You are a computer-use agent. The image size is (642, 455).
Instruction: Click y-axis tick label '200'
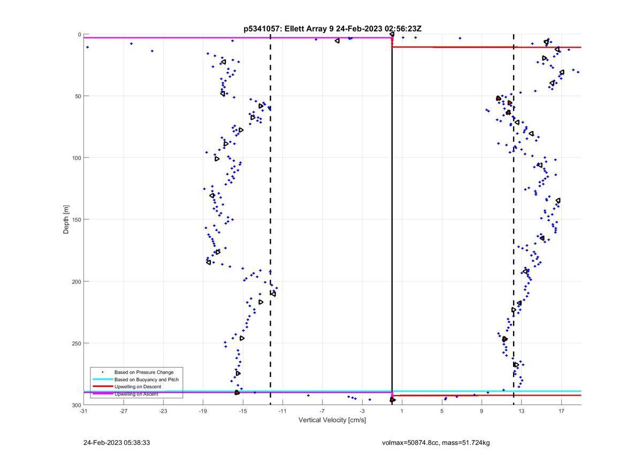coord(77,281)
